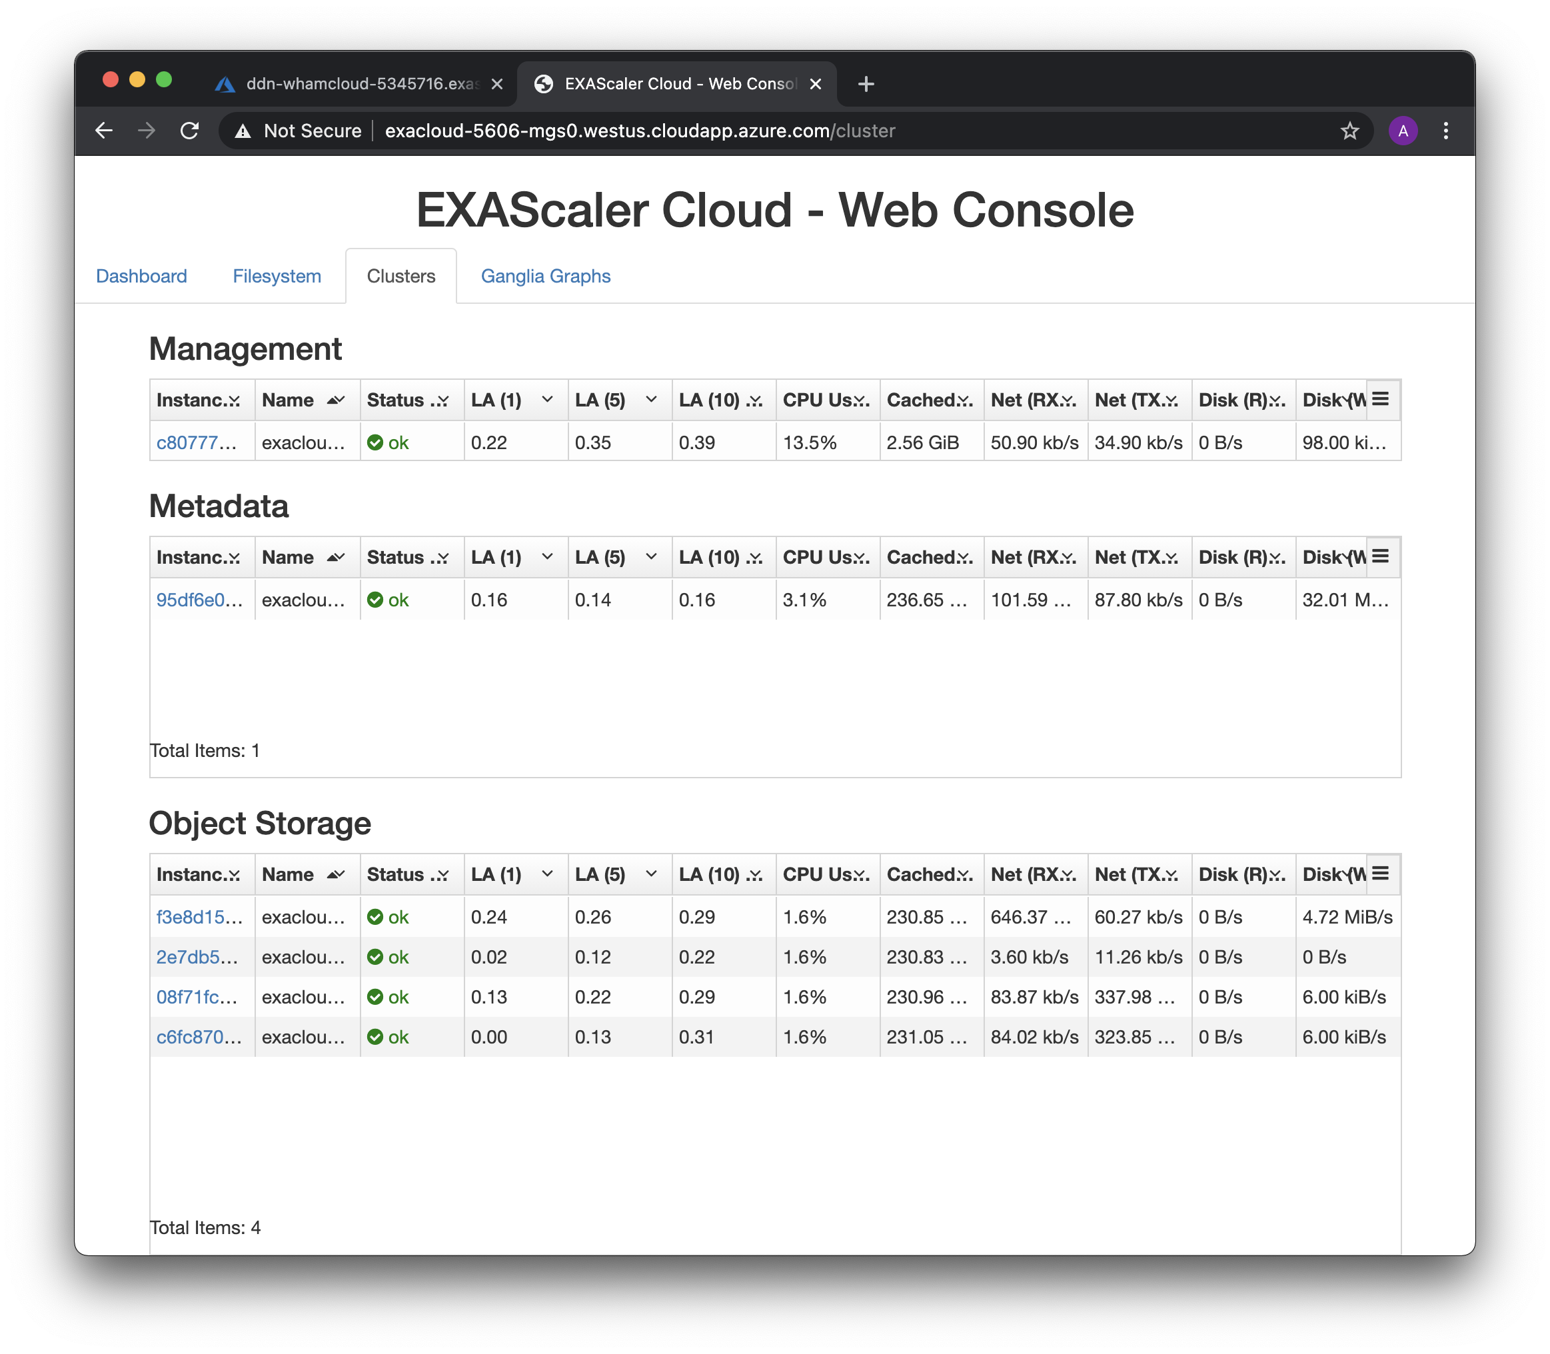Open Metadata table grid menu icon
The width and height of the screenshot is (1550, 1354).
tap(1380, 556)
